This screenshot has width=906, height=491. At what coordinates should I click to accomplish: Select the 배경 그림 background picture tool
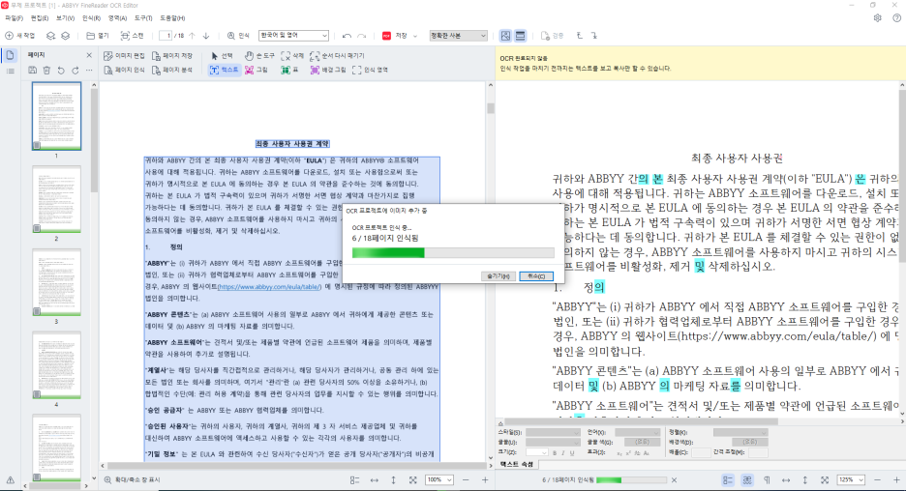(328, 71)
